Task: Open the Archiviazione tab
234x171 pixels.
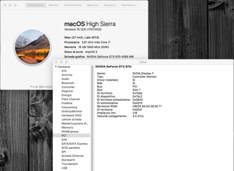Action: [x=73, y=5]
